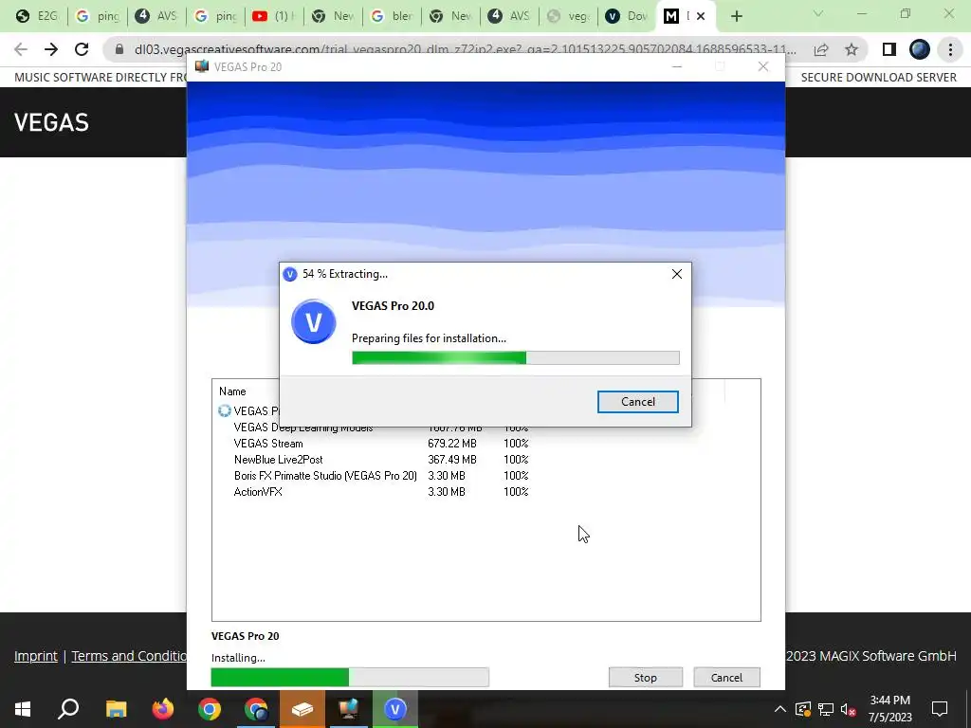Reload the current page
This screenshot has height=728, width=971.
(82, 49)
